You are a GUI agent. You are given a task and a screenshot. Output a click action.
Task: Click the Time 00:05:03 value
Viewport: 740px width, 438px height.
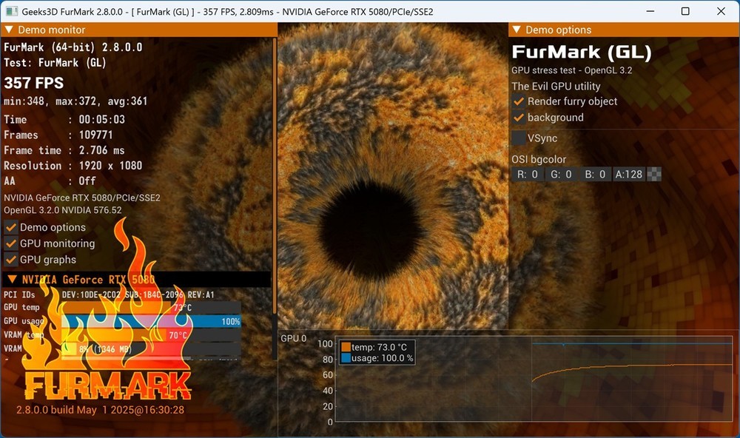click(x=102, y=119)
